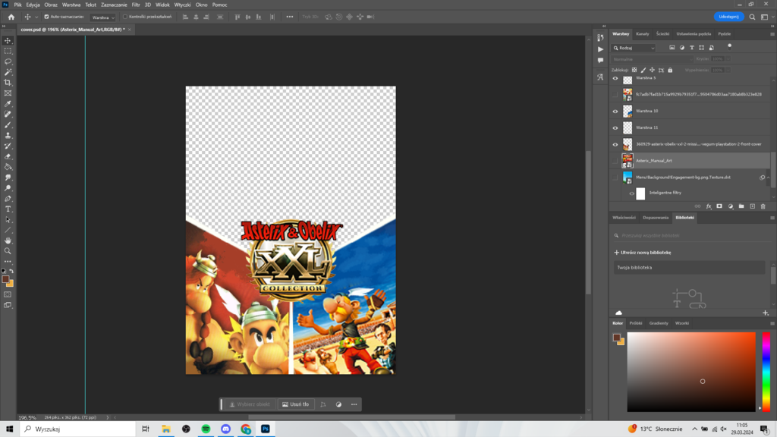Pick a color in the Kolor panel field
Image resolution: width=777 pixels, height=437 pixels.
click(x=691, y=372)
